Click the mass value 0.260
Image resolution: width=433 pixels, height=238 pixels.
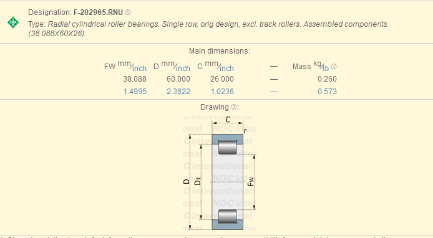pos(327,79)
